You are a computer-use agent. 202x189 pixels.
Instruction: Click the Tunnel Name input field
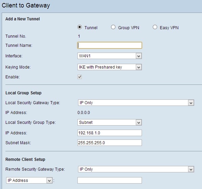pos(110,45)
